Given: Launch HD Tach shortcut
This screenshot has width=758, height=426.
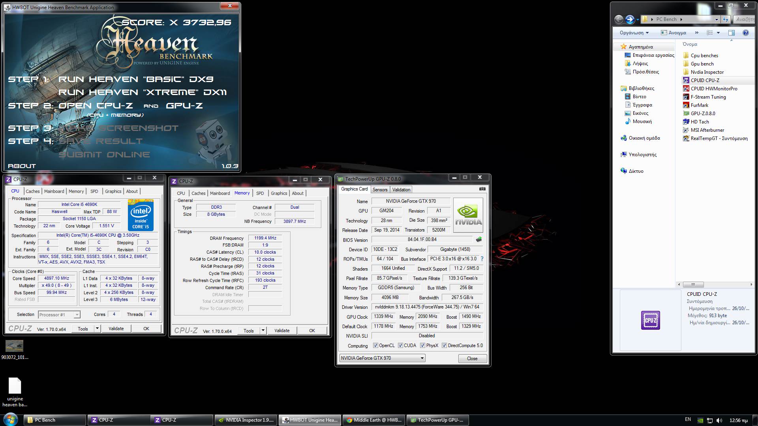Looking at the screenshot, I should coord(700,122).
